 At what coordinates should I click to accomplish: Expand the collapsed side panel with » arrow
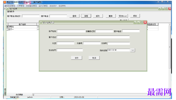click(x=5, y=9)
